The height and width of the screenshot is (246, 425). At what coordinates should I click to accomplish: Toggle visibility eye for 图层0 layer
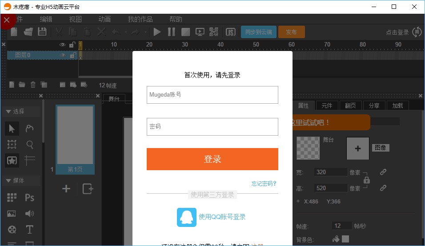point(63,55)
